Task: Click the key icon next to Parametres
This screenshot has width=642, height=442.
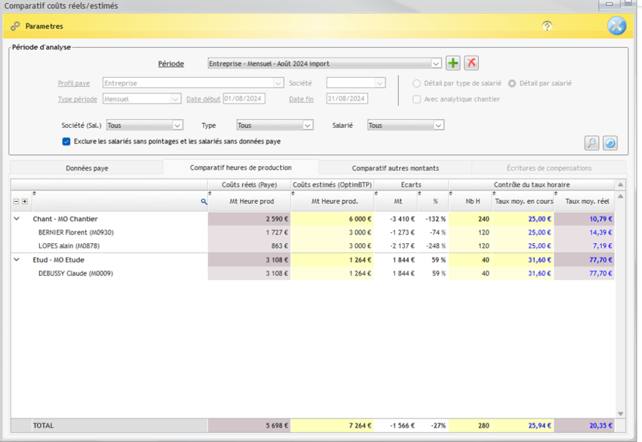Action: 14,26
